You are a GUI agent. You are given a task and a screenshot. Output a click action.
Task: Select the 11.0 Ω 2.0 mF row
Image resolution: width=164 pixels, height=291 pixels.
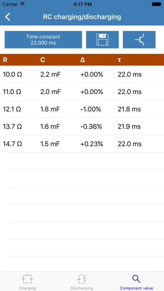[x=82, y=92]
